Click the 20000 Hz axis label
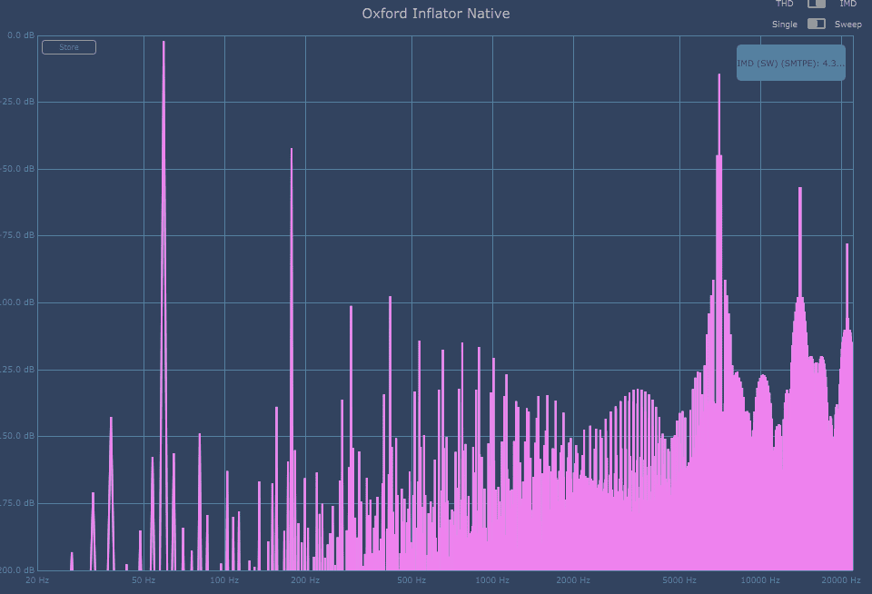The image size is (872, 594). click(841, 580)
